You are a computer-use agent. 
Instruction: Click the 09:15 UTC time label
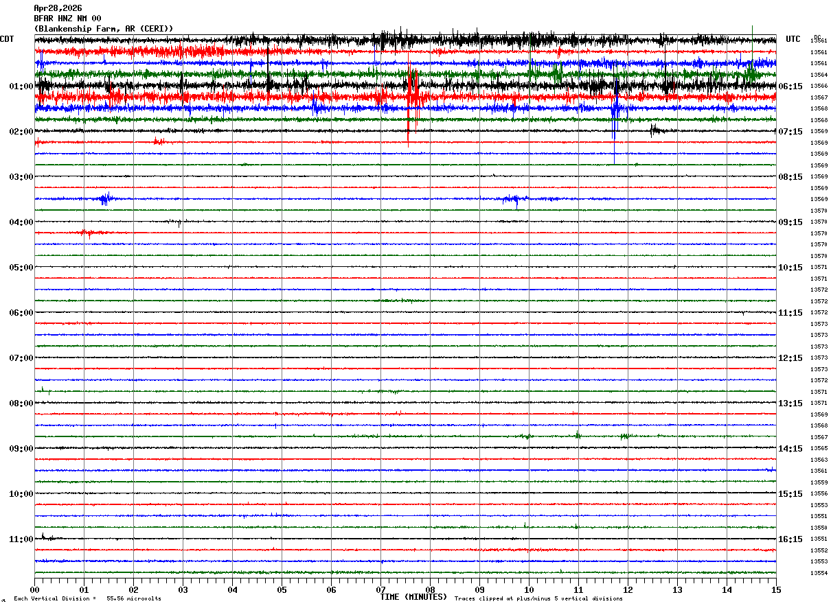[790, 222]
